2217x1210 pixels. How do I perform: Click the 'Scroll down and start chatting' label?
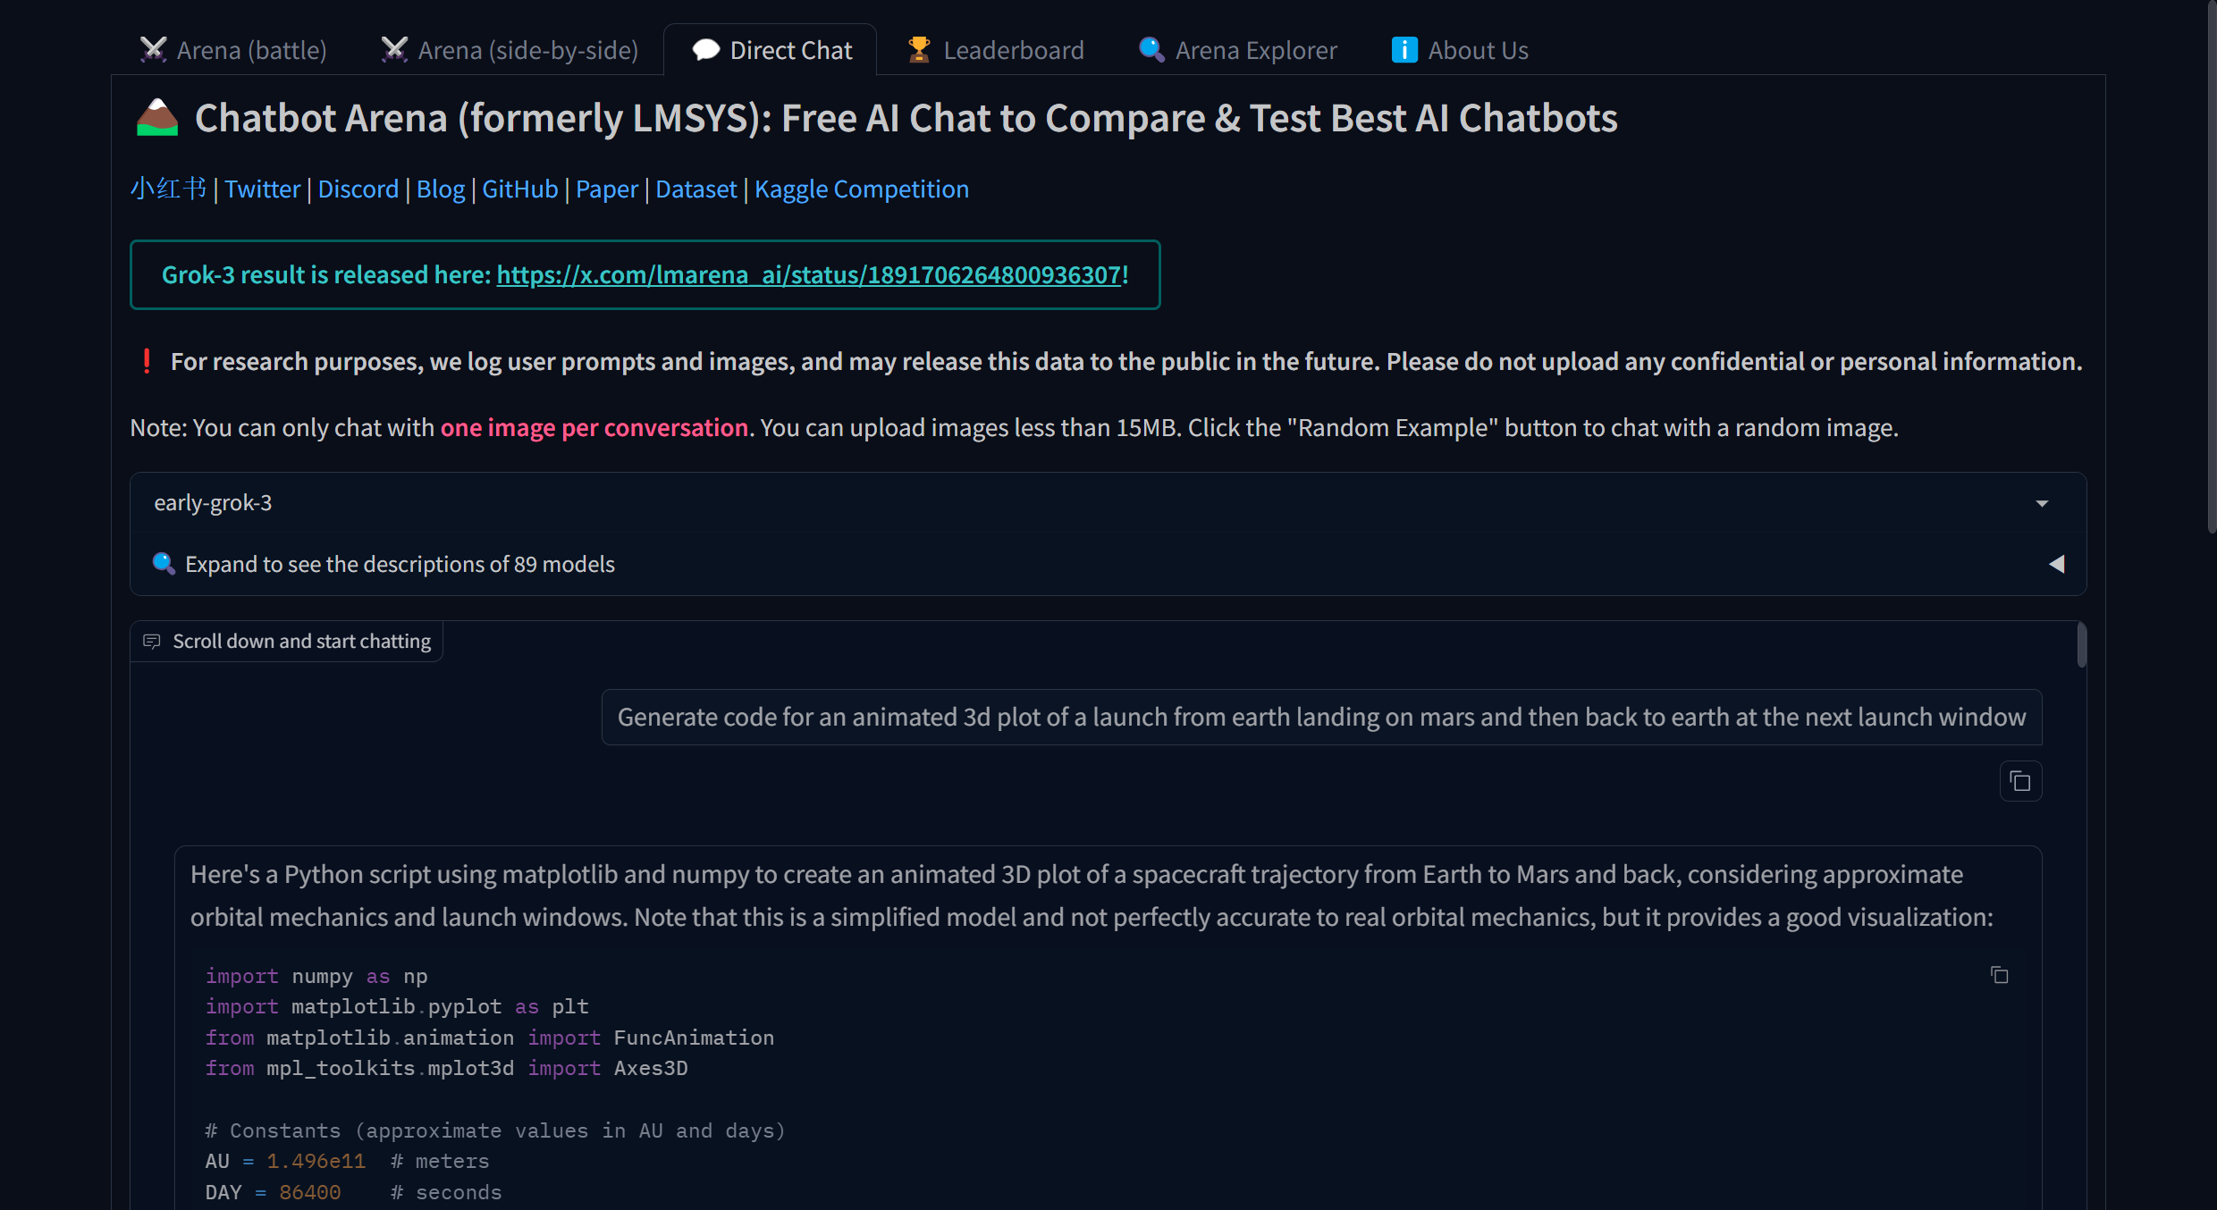click(x=301, y=641)
